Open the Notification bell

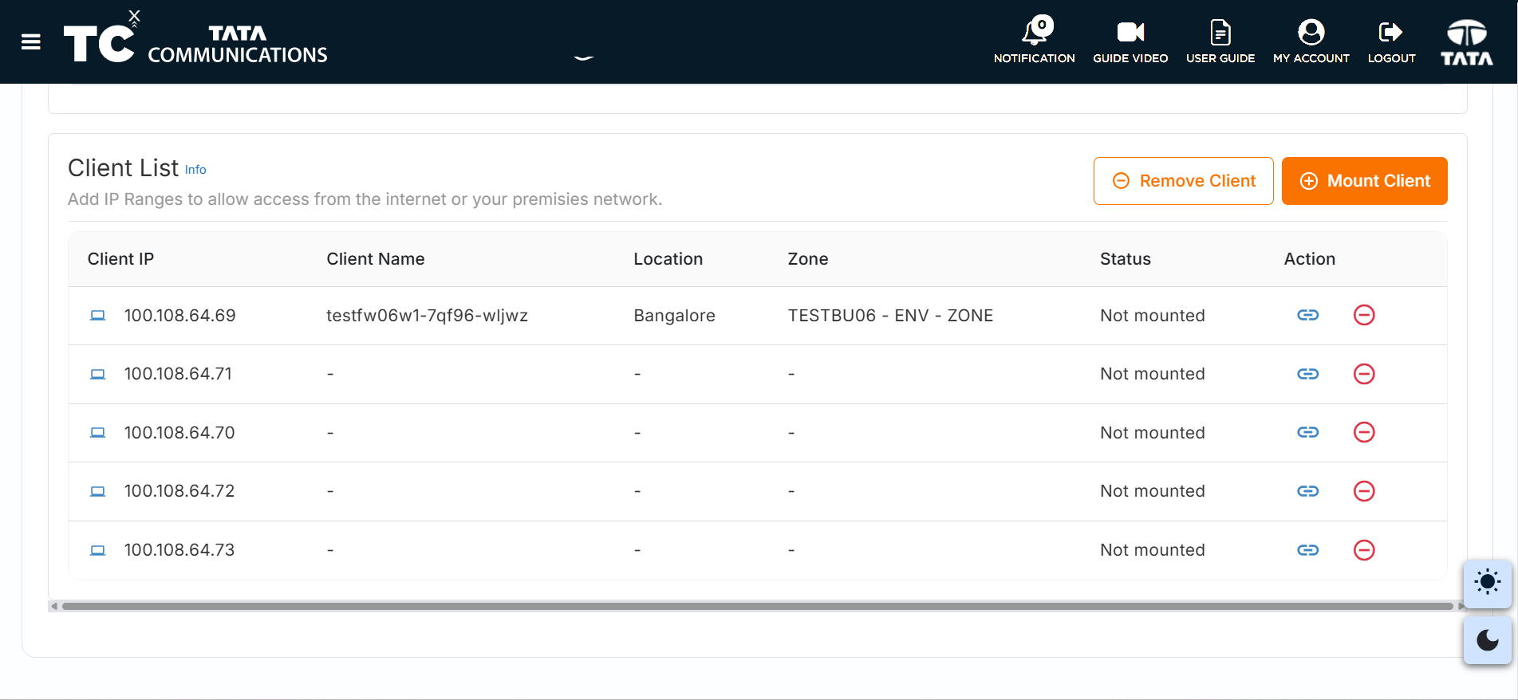coord(1035,41)
